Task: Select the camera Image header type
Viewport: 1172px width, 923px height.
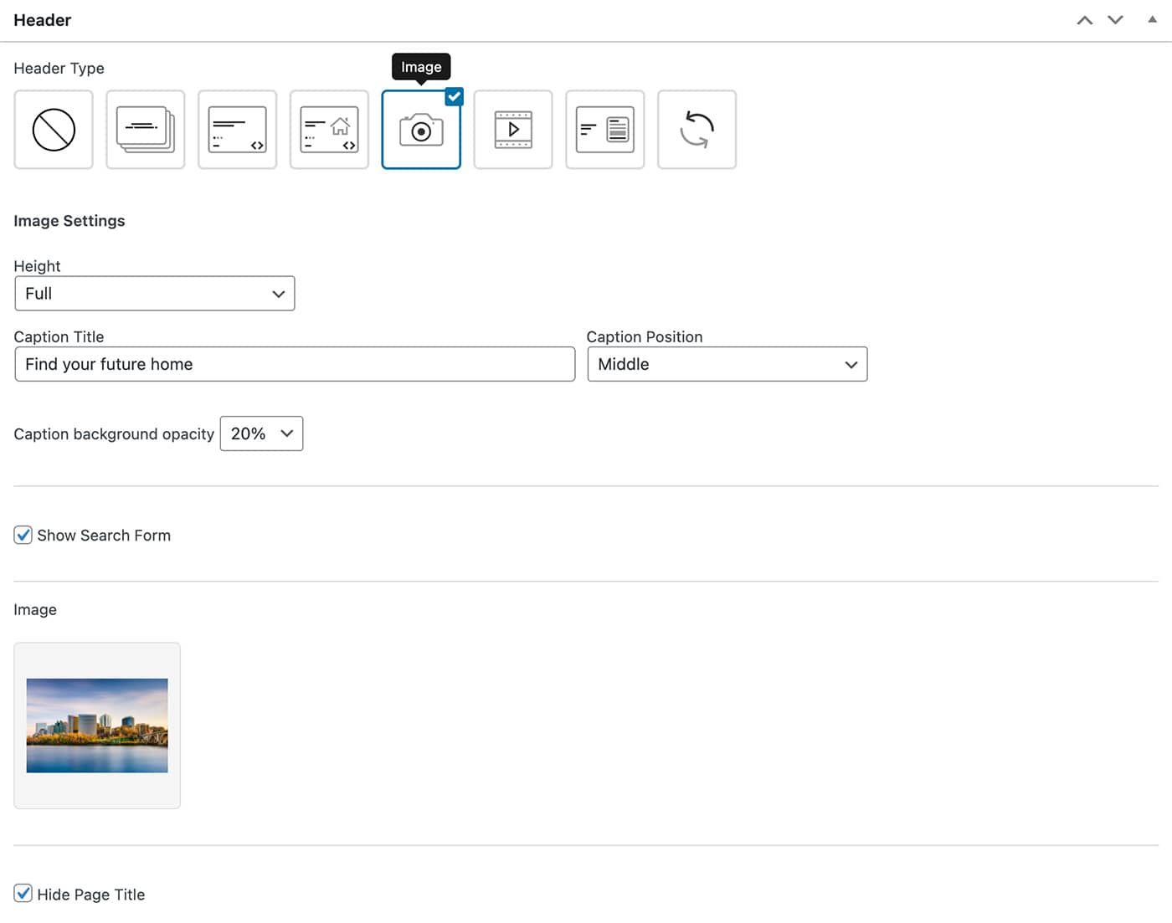Action: tap(421, 130)
